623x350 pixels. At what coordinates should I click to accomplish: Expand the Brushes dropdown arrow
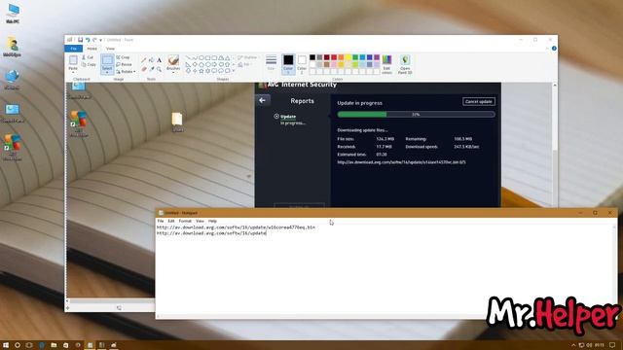(173, 72)
